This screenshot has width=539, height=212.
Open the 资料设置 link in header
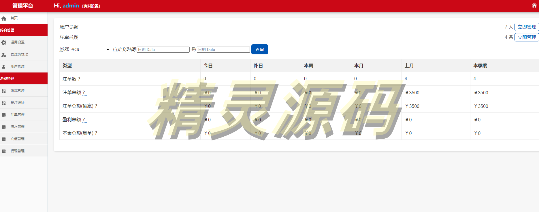point(91,6)
